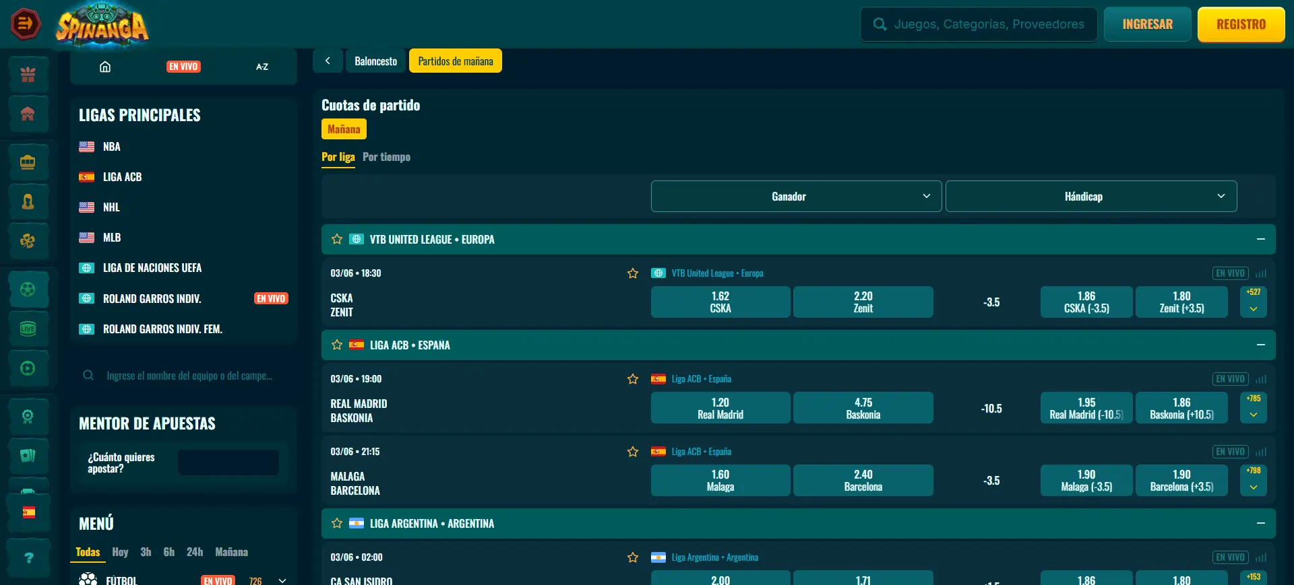Favorite the CSKA vs Zenit match
Screen dimensions: 1294x585
pyautogui.click(x=633, y=273)
